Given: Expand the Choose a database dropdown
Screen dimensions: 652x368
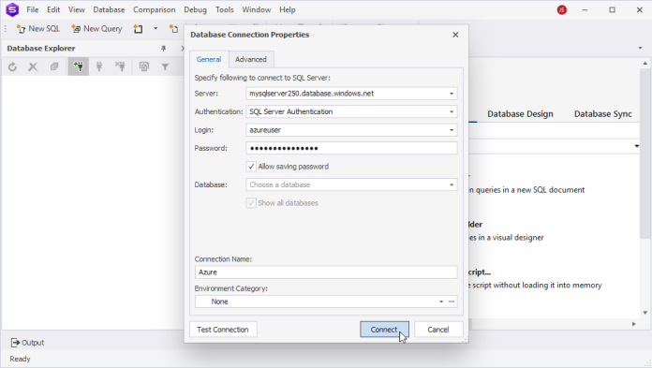Looking at the screenshot, I should (452, 185).
